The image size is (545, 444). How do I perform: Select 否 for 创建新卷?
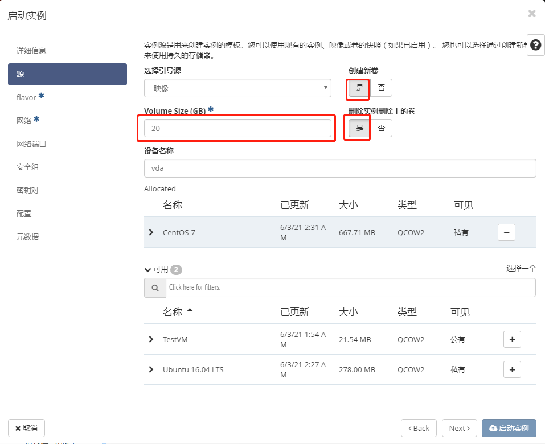[x=381, y=88]
